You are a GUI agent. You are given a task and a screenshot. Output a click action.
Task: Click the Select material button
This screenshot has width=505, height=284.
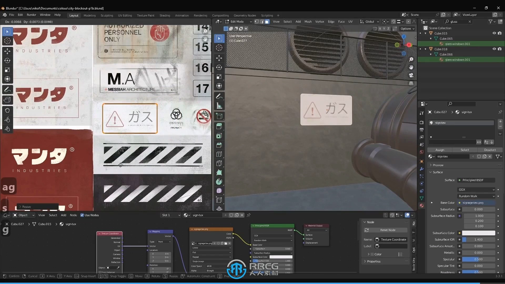[465, 150]
